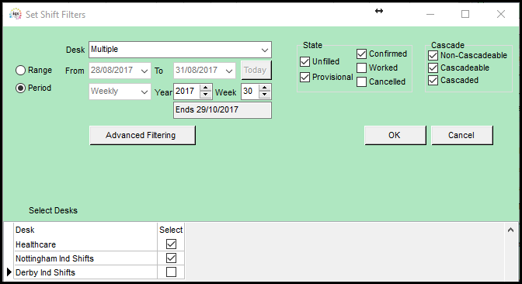Screen dimensions: 522x284
Task: Uncheck the Unfilled state checkbox
Action: [x=305, y=61]
